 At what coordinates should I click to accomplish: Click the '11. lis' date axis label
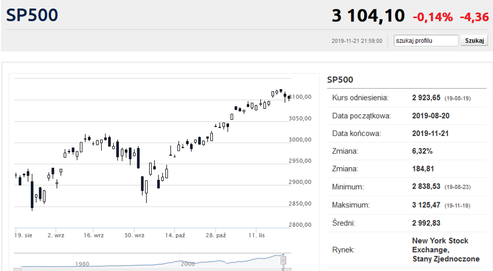coord(257,235)
